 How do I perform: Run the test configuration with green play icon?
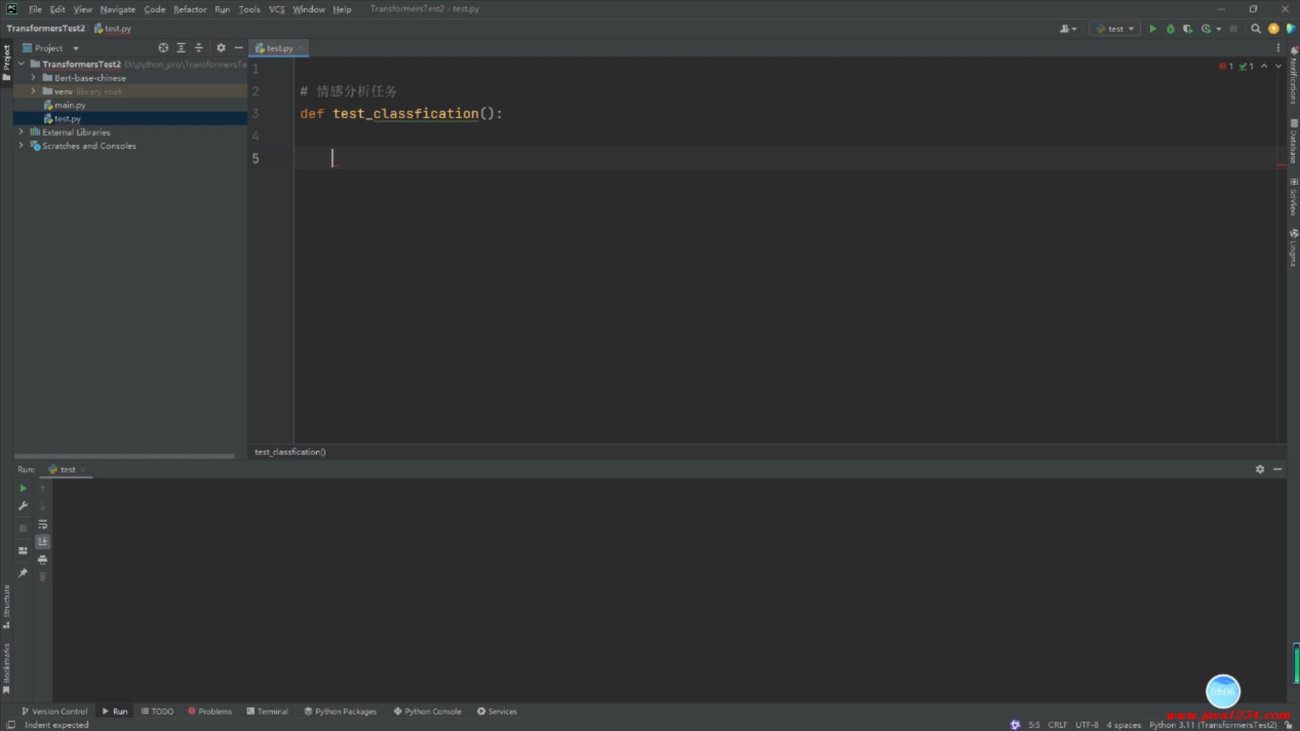(x=1152, y=28)
